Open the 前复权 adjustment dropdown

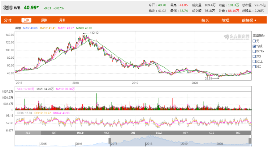point(249,20)
